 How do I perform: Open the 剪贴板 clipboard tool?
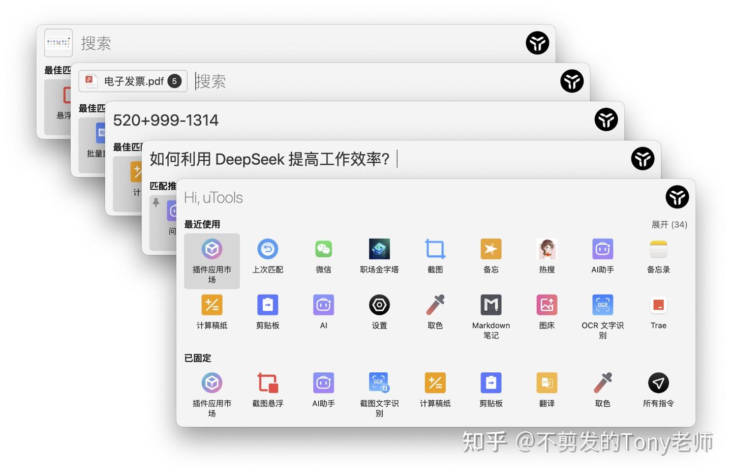[x=268, y=305]
